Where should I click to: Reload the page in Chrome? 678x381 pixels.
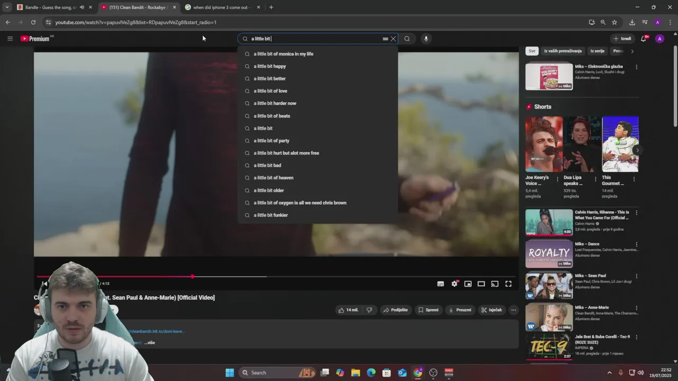coord(33,22)
